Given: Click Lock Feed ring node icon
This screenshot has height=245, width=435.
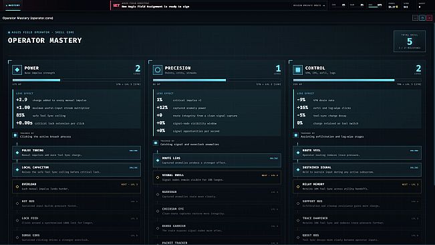Looking at the screenshot, I should coord(17,220).
